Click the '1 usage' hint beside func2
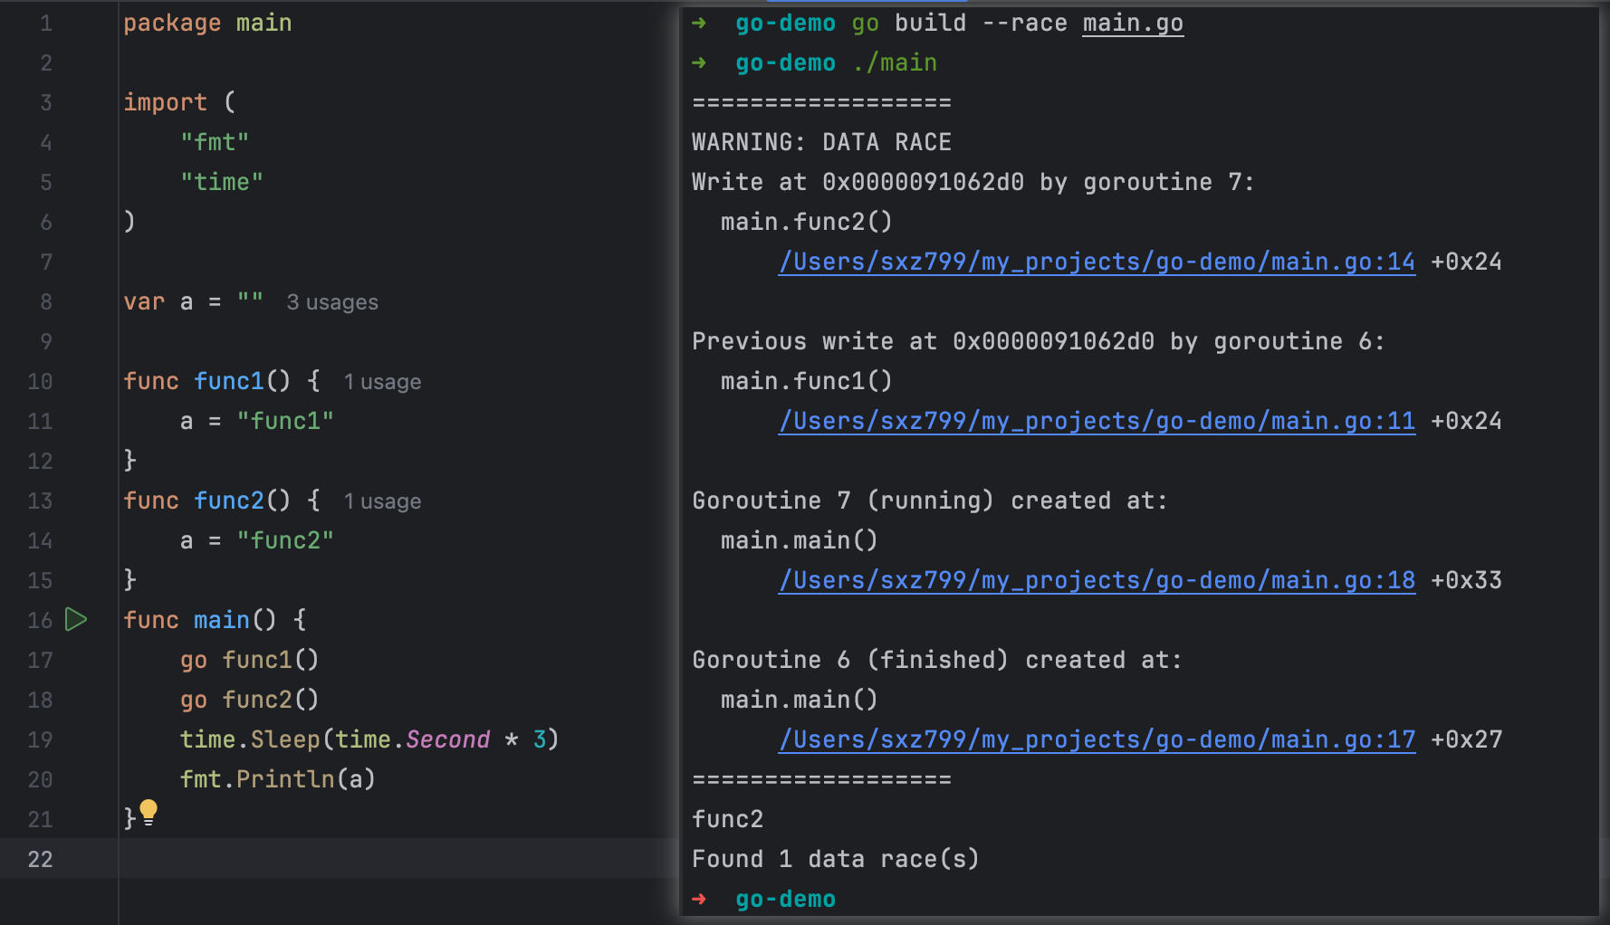This screenshot has width=1610, height=925. click(382, 501)
